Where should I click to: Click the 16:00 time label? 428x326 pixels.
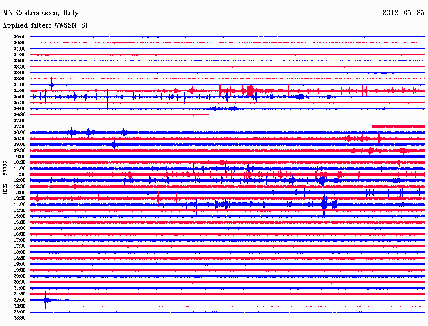pyautogui.click(x=20, y=228)
